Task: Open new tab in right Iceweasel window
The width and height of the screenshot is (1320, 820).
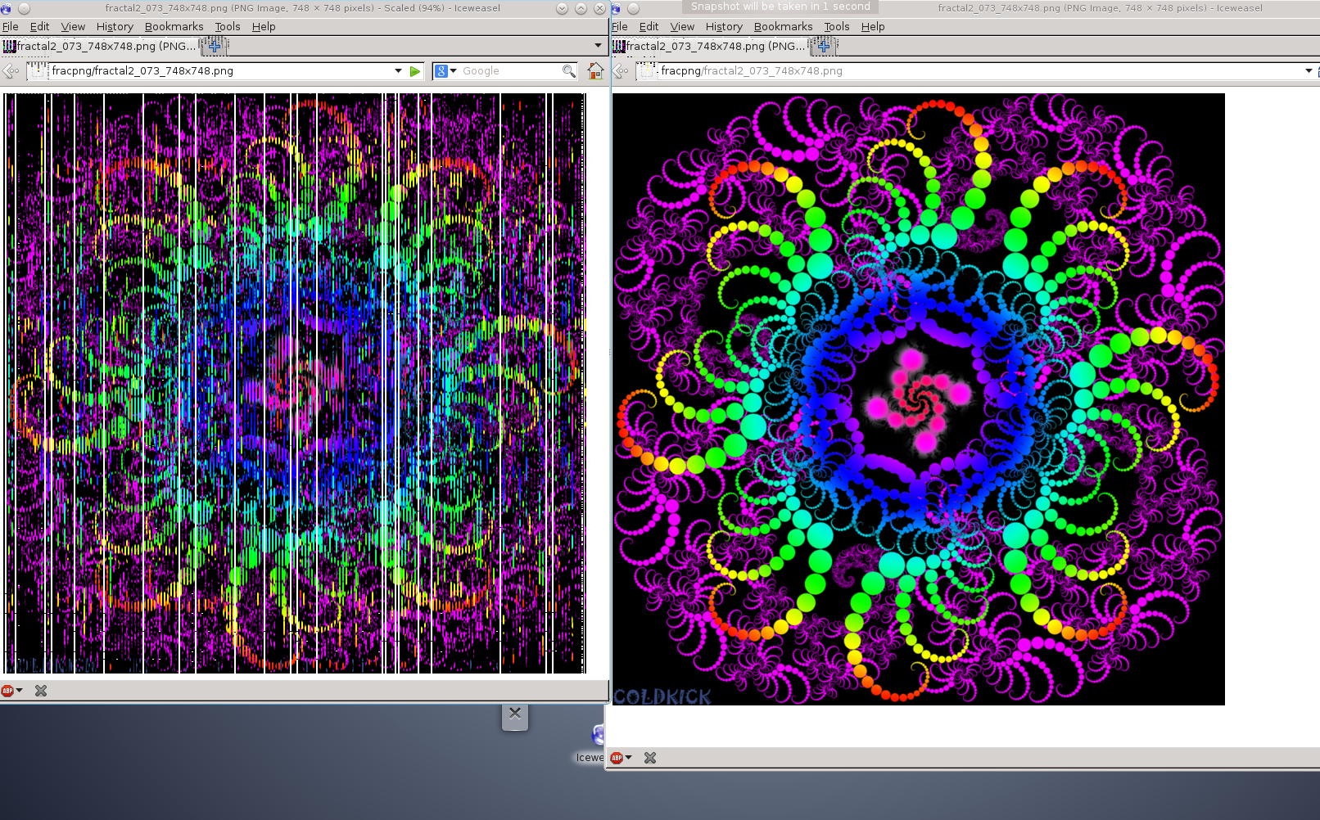Action: [x=824, y=47]
